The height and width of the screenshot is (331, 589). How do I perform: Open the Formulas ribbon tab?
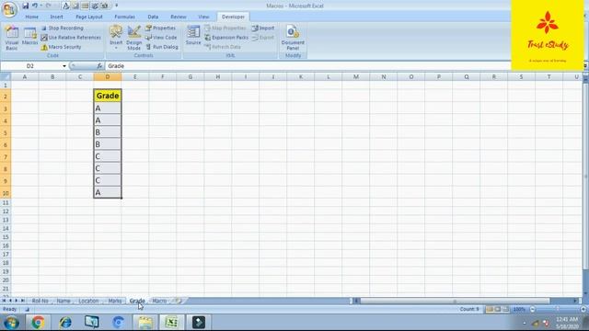[x=124, y=17]
